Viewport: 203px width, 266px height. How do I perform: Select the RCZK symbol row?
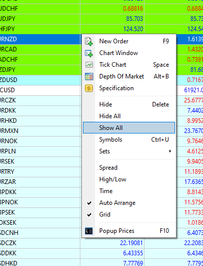click(x=41, y=100)
